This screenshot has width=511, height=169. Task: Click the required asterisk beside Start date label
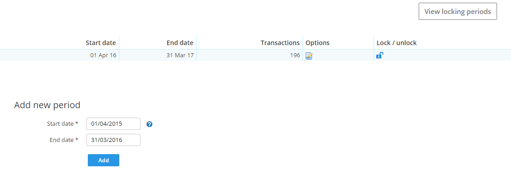pos(77,123)
